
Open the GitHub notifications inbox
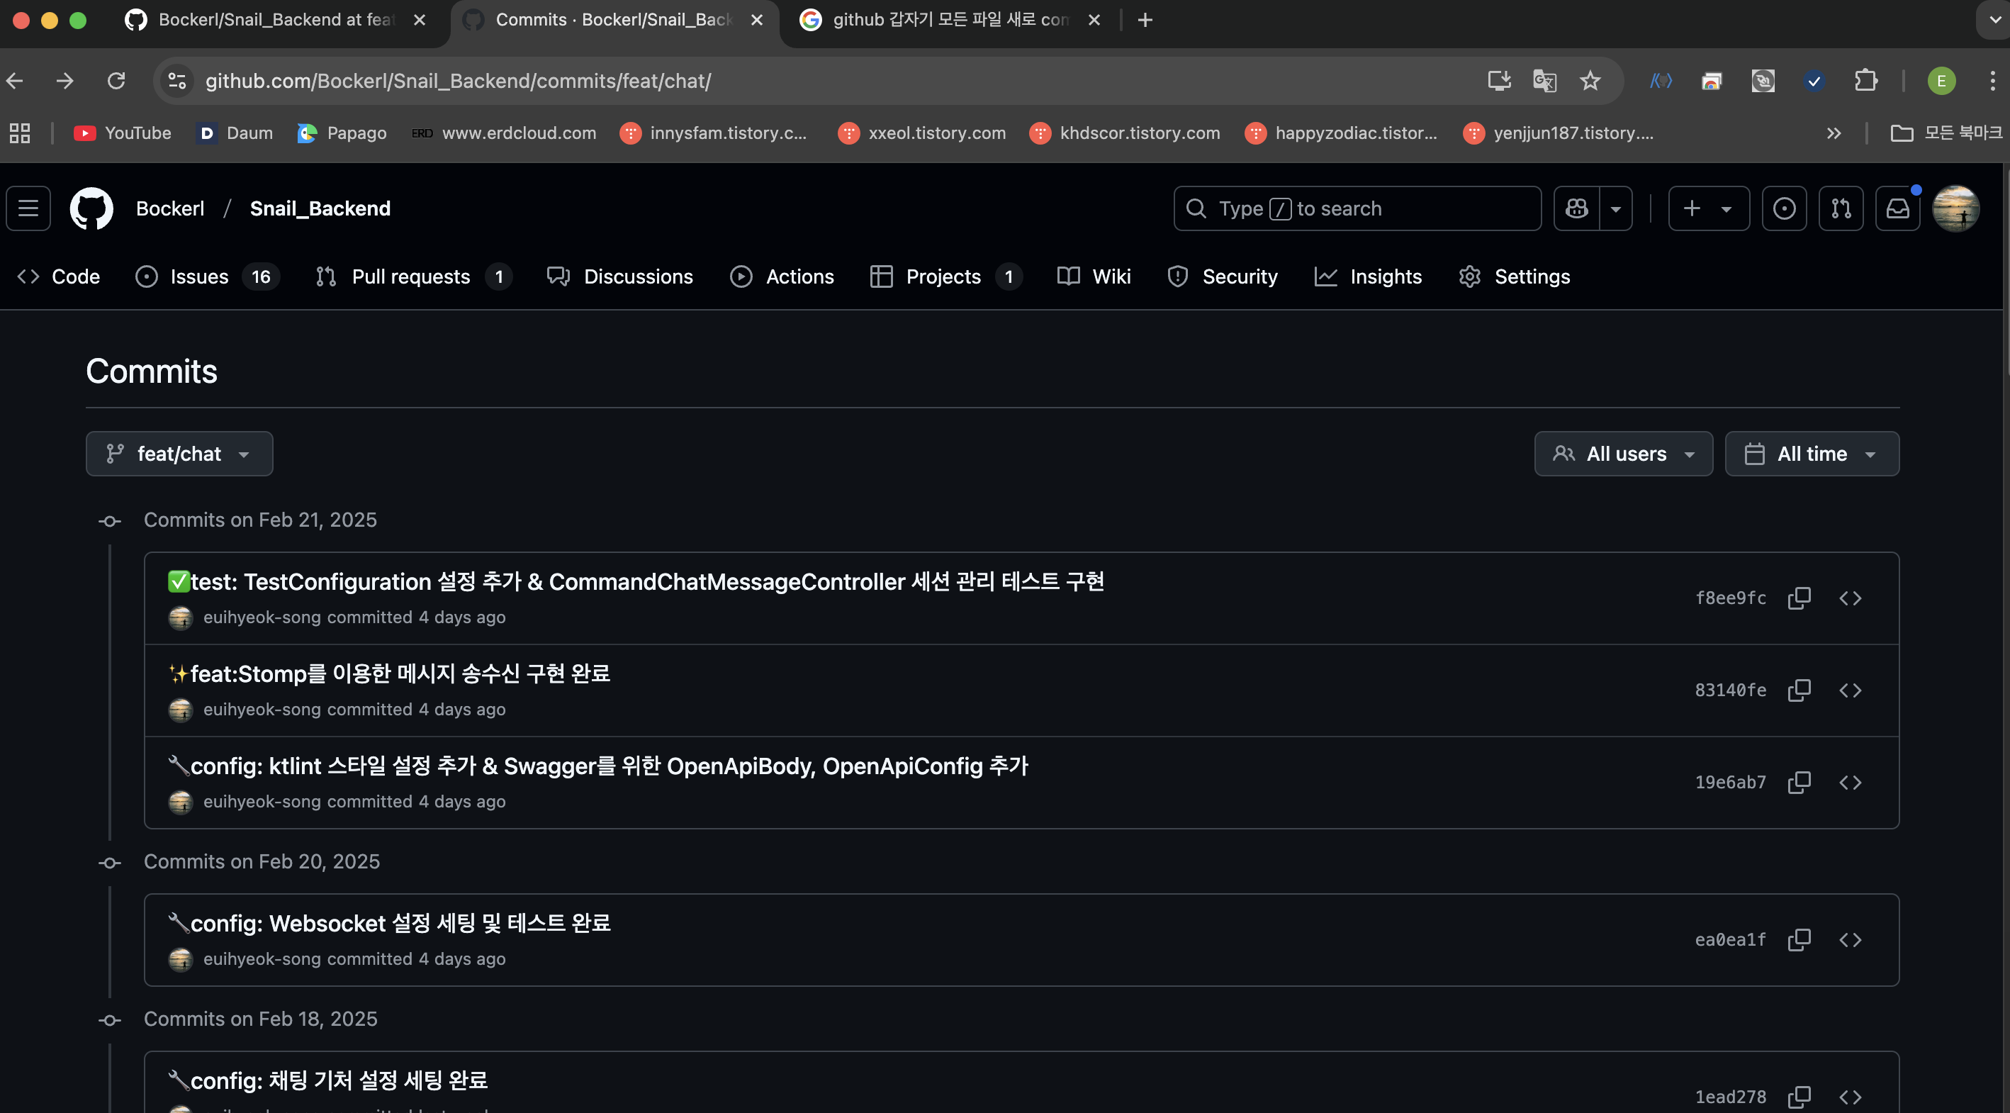[1897, 208]
